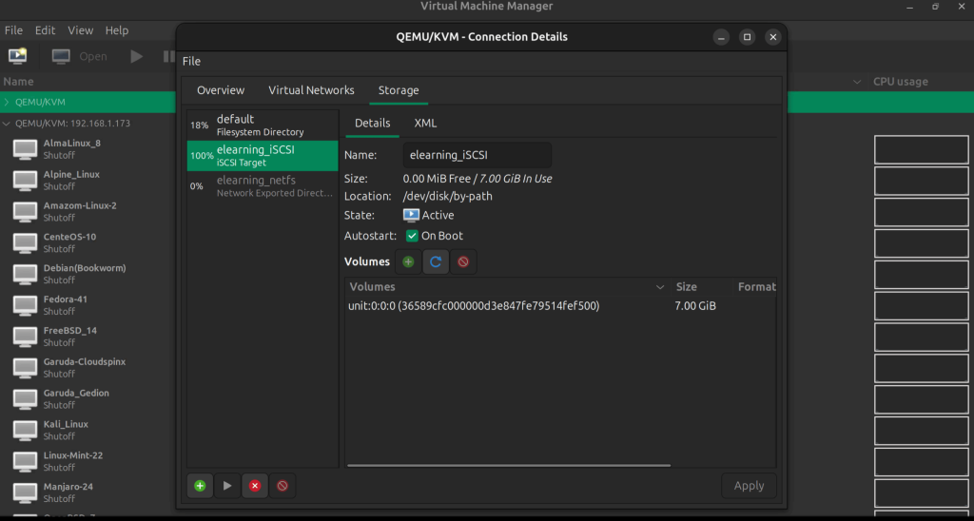The image size is (974, 521).
Task: Switch to the Virtual Networks tab
Action: pyautogui.click(x=311, y=90)
